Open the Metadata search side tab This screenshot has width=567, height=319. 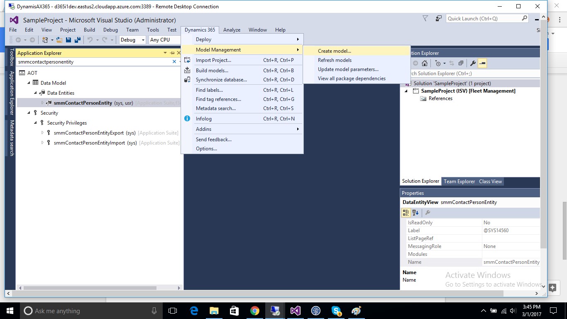coord(12,138)
